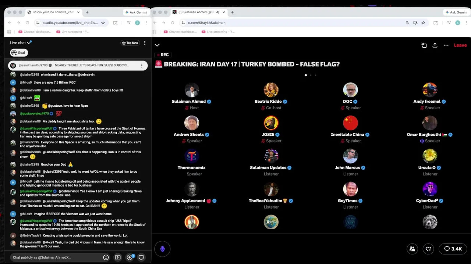Open the Top fans leaderboard
The image size is (471, 264).
pos(130,43)
